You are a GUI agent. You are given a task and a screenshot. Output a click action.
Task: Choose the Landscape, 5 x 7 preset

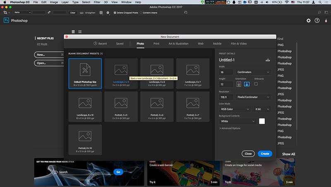[x=193, y=74]
